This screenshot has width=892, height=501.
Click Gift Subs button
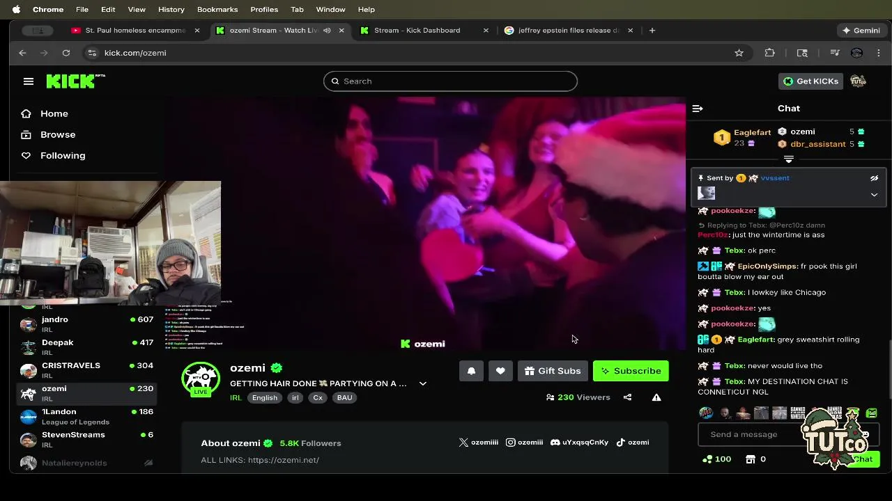(553, 371)
